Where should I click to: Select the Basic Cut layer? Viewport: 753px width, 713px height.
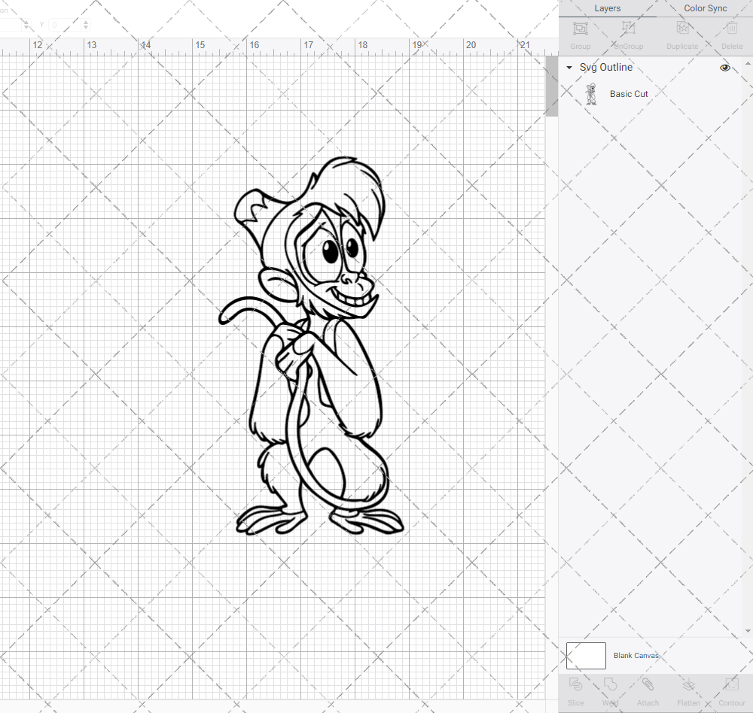(x=629, y=93)
